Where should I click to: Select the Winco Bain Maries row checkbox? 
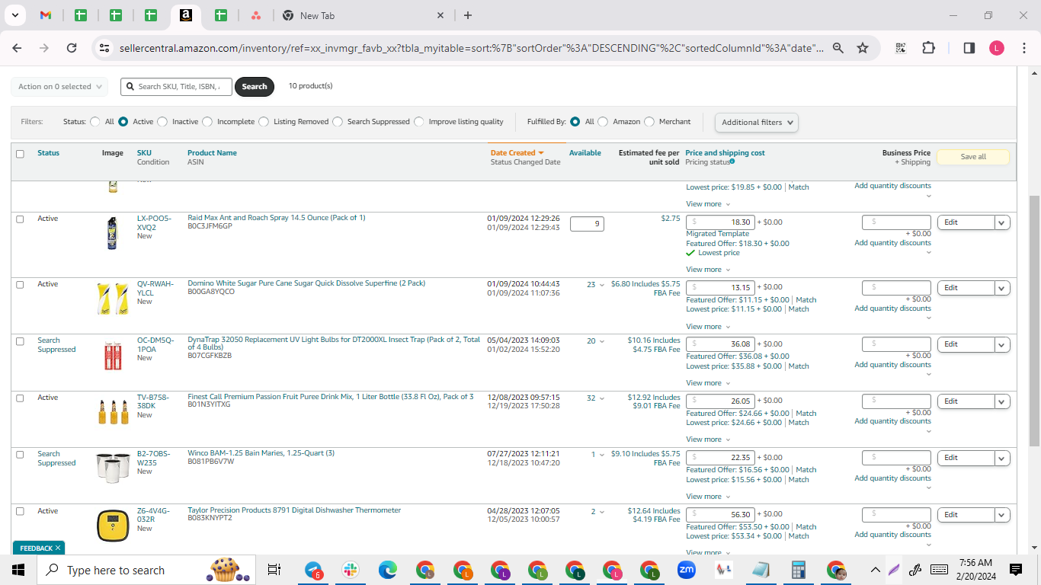point(20,455)
